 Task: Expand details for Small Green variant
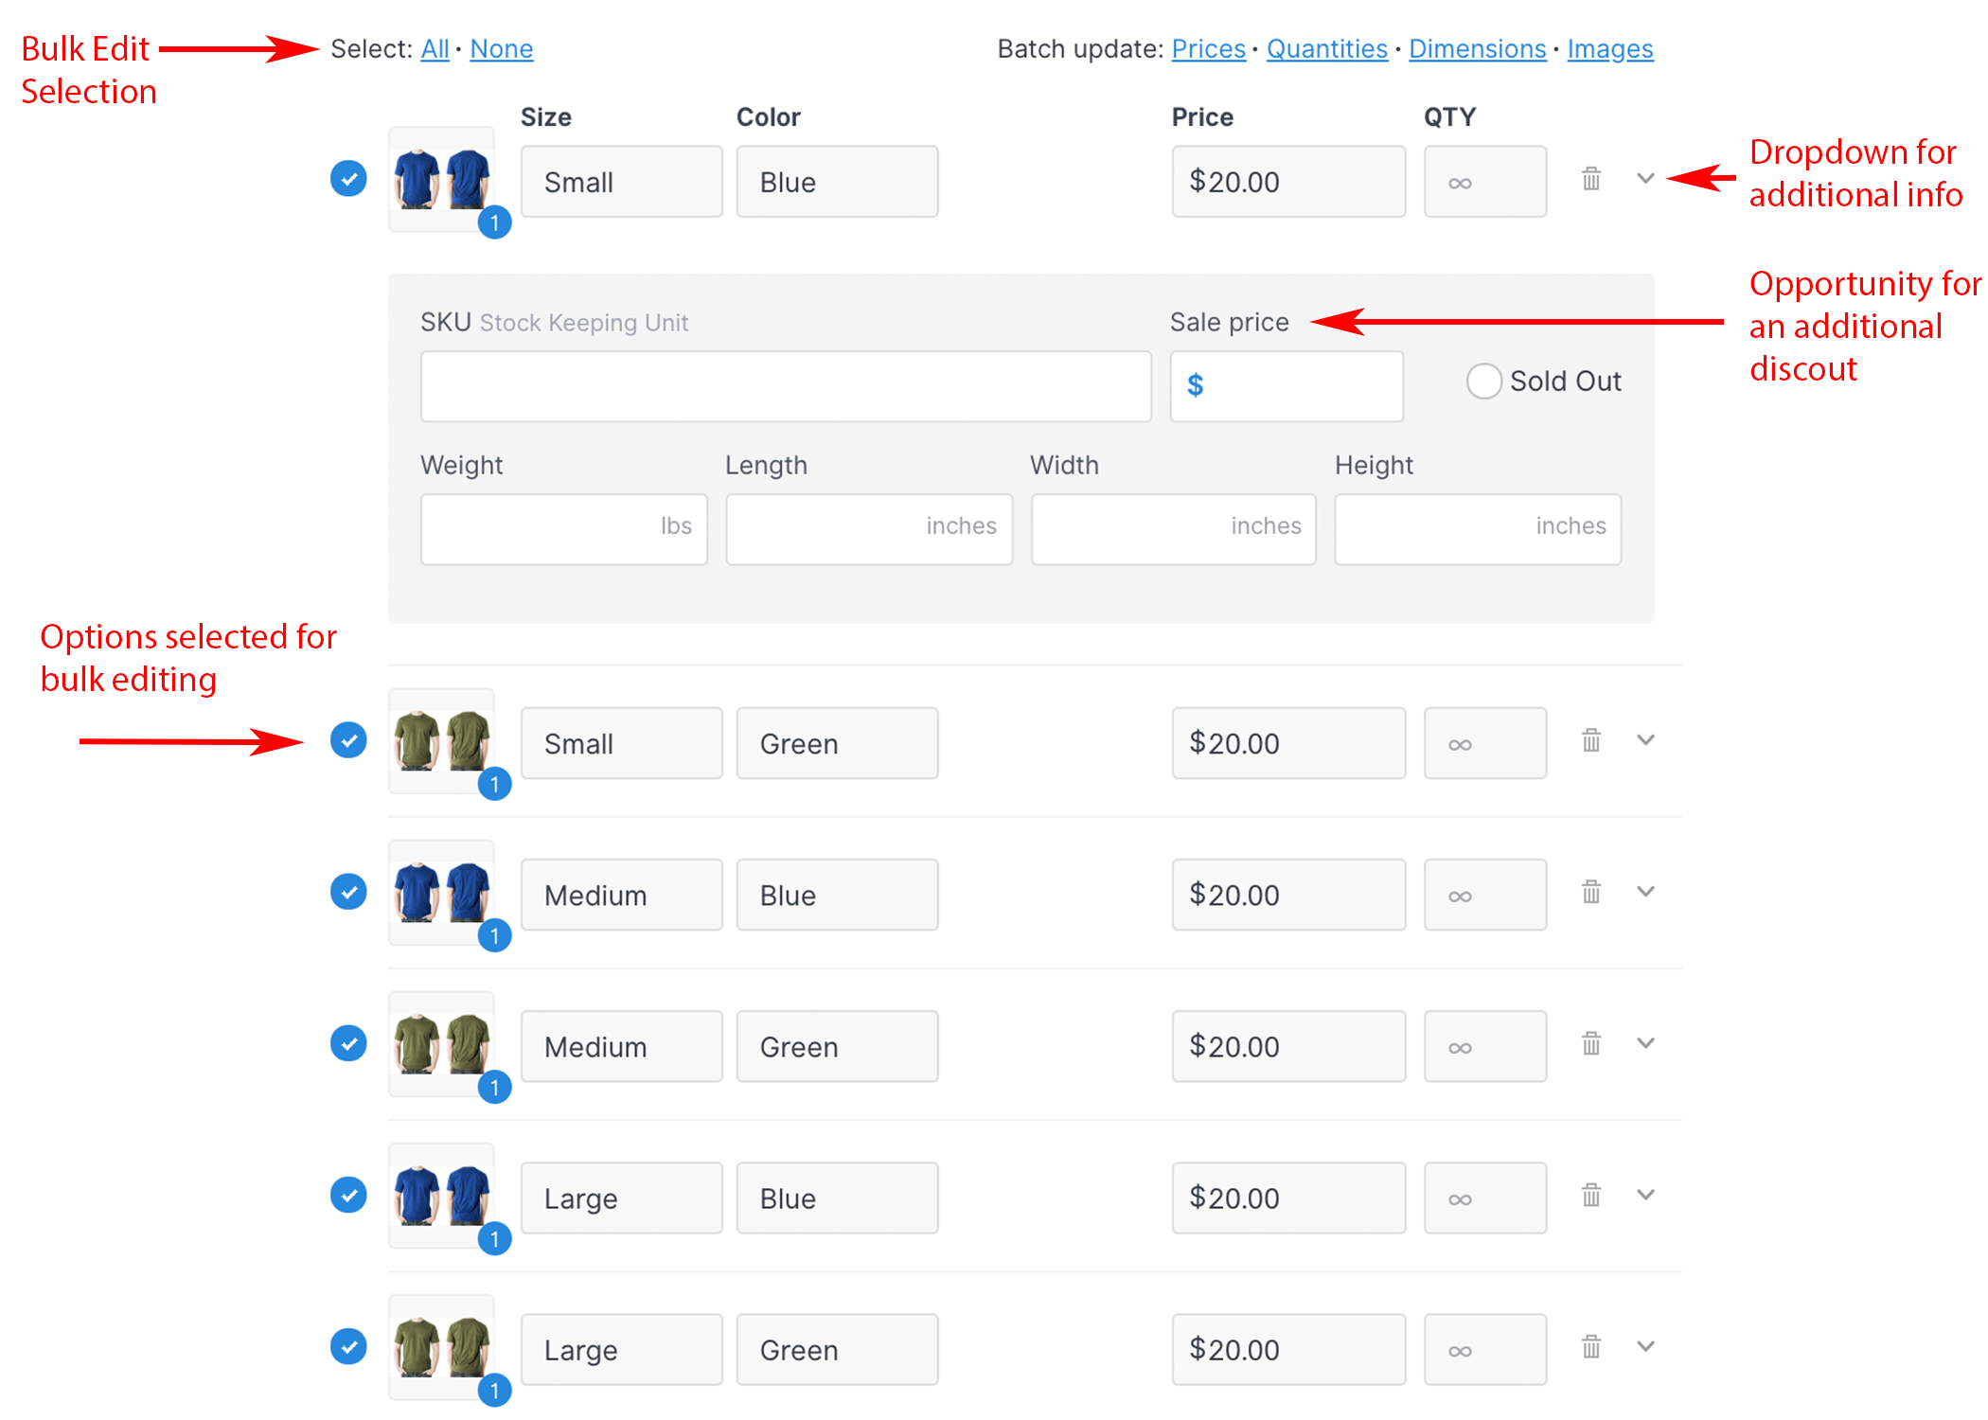point(1645,740)
